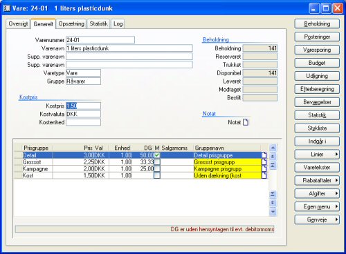Screen dimensions: 346x254
Task: Open Varetekster
Action: tap(317, 167)
